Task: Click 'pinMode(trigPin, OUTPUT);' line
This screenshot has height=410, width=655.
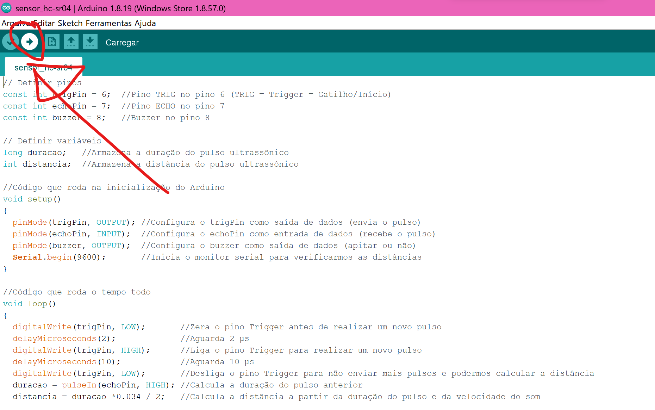Action: pyautogui.click(x=74, y=222)
